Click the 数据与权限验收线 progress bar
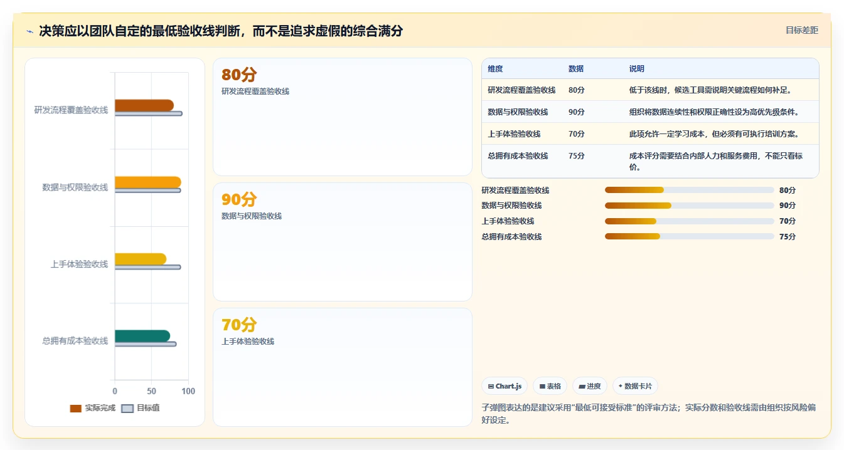 [x=689, y=206]
